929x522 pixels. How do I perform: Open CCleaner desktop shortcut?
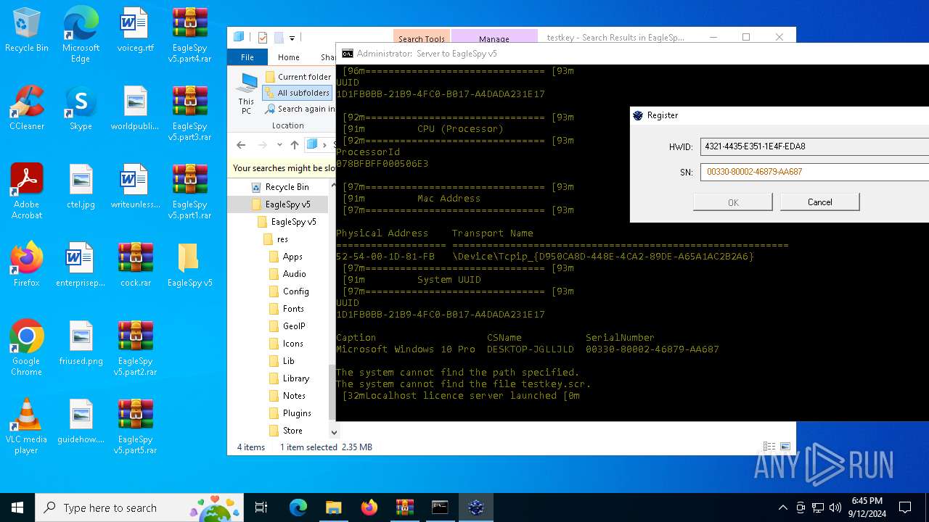(27, 108)
